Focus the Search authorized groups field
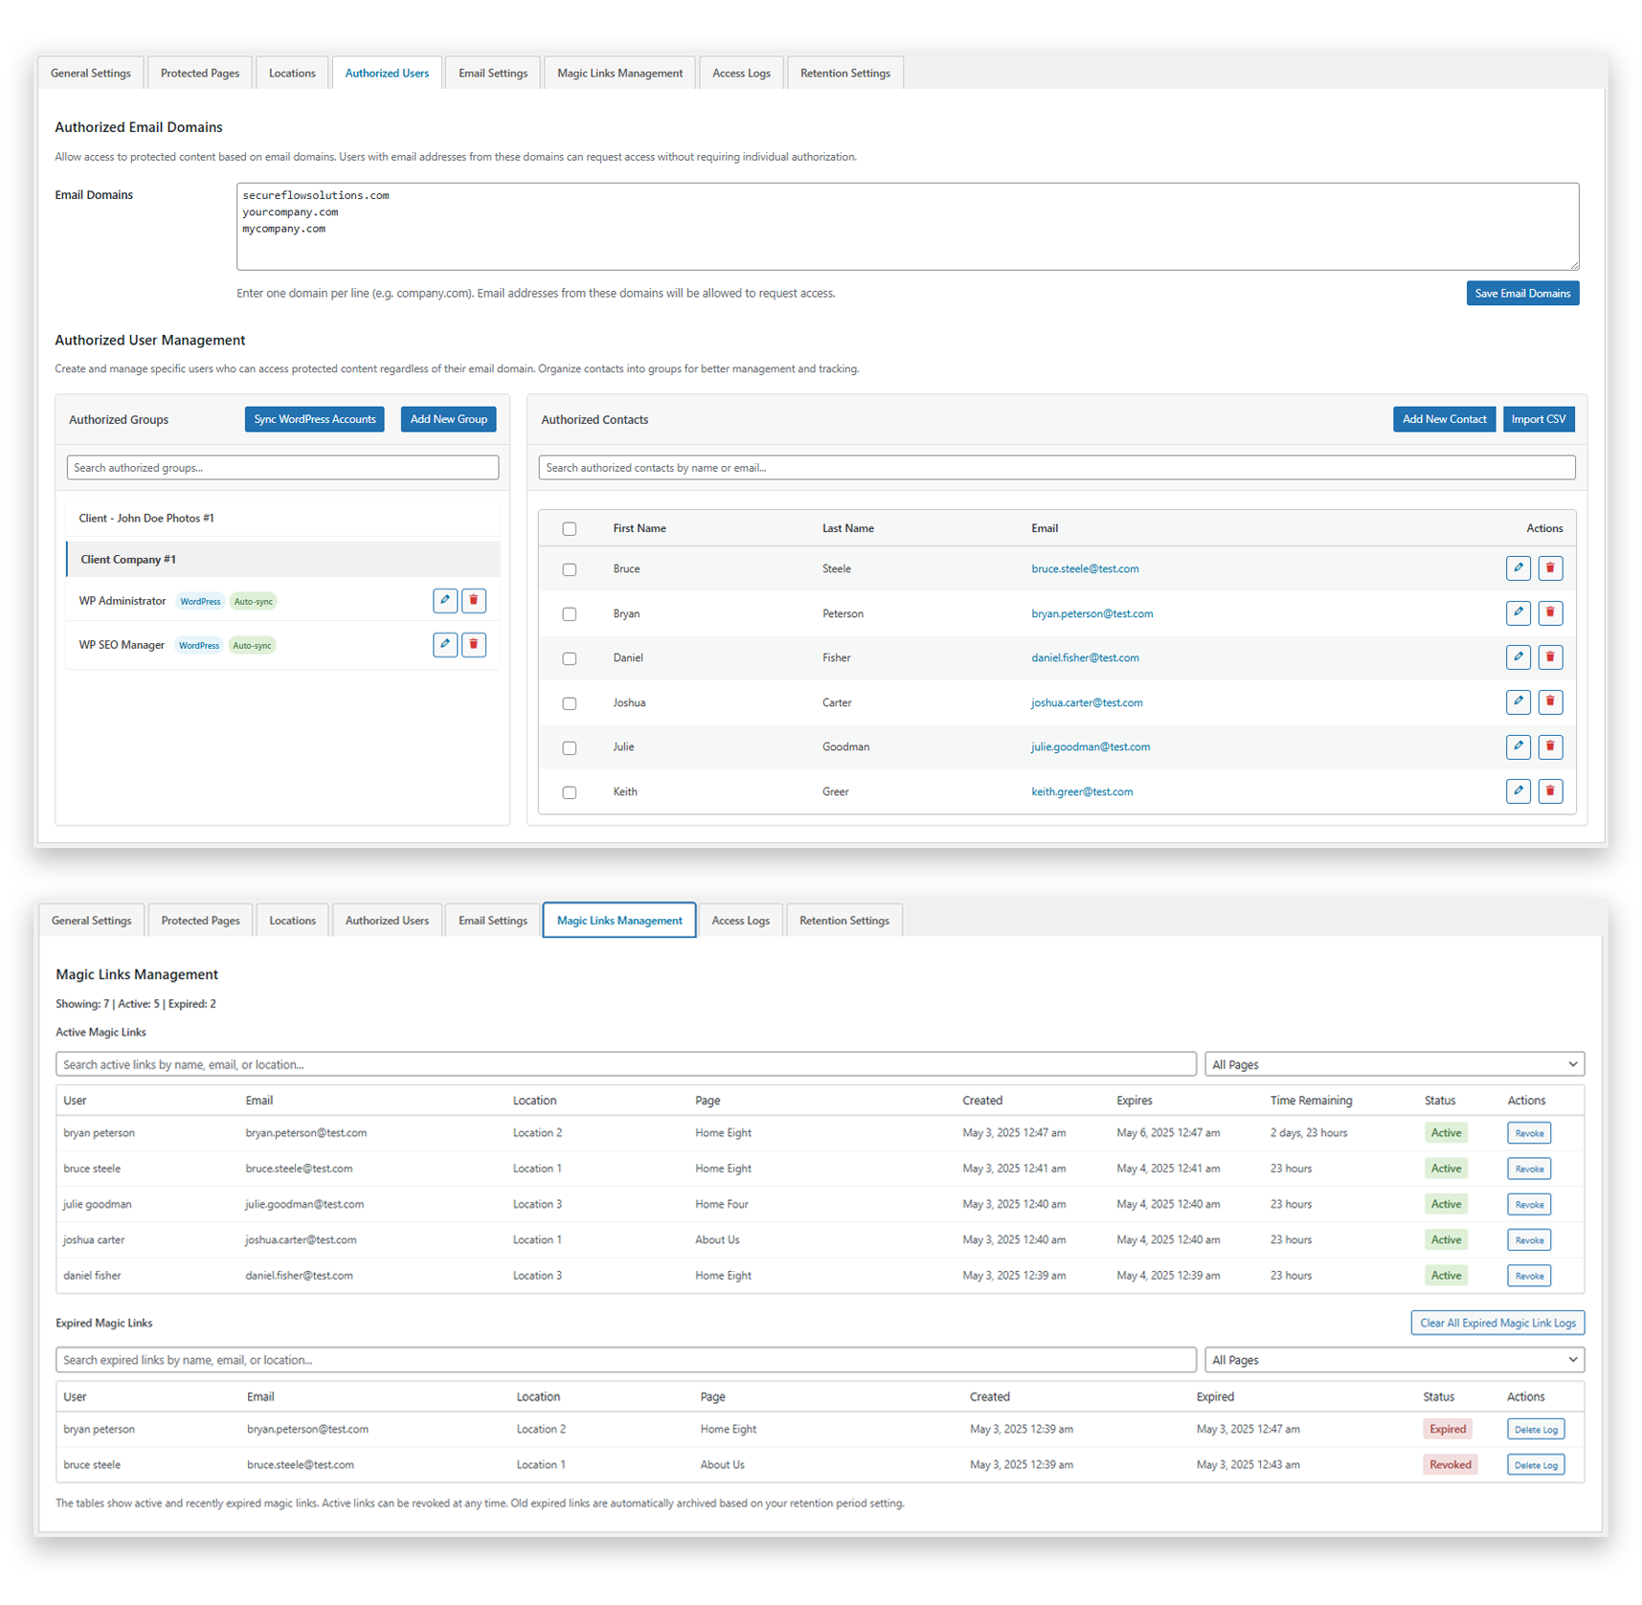The height and width of the screenshot is (1605, 1642). pos(282,468)
